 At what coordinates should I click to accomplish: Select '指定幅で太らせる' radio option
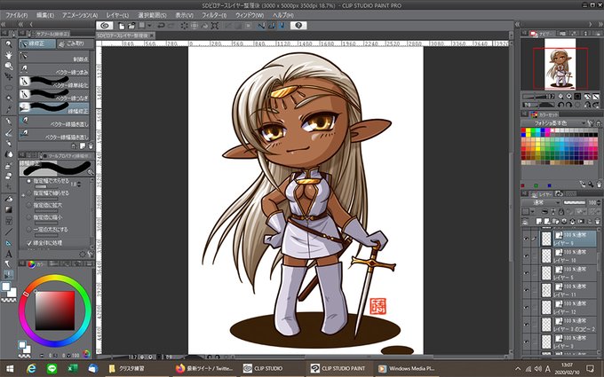click(29, 181)
